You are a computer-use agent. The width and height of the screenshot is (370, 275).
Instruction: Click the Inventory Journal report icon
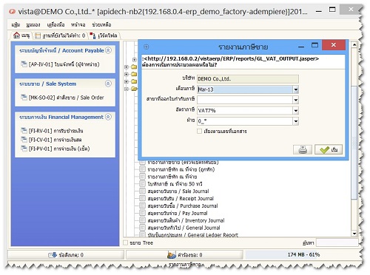pyautogui.click(x=142, y=220)
